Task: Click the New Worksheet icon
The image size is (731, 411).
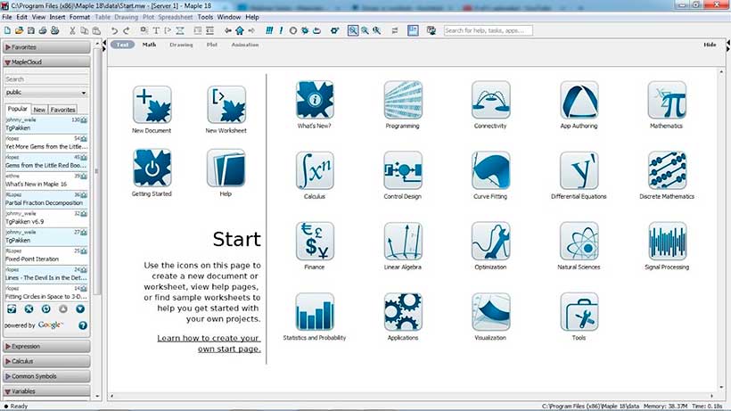Action: 226,104
